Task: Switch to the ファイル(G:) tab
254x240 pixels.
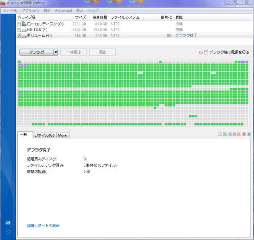Action: (x=44, y=135)
